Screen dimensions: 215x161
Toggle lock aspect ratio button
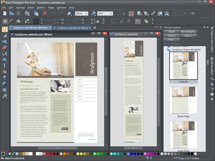click(x=98, y=21)
